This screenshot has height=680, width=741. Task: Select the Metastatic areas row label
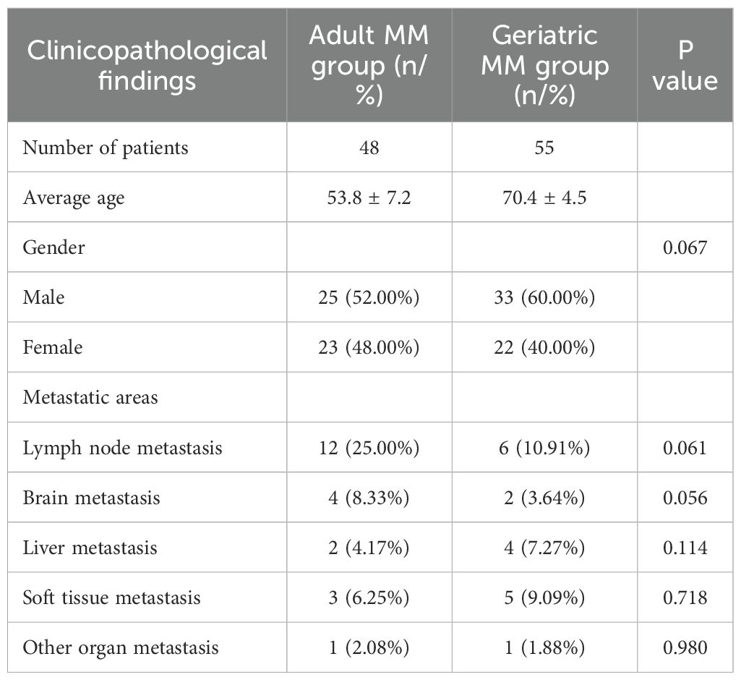coord(90,397)
